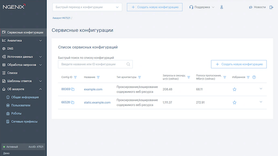The height and width of the screenshot is (156, 278).
Task: Click the Об аккаунте home icon
Action: (4, 89)
